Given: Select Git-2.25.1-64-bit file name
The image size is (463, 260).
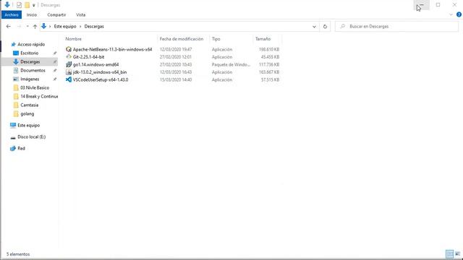Looking at the screenshot, I should click(88, 57).
